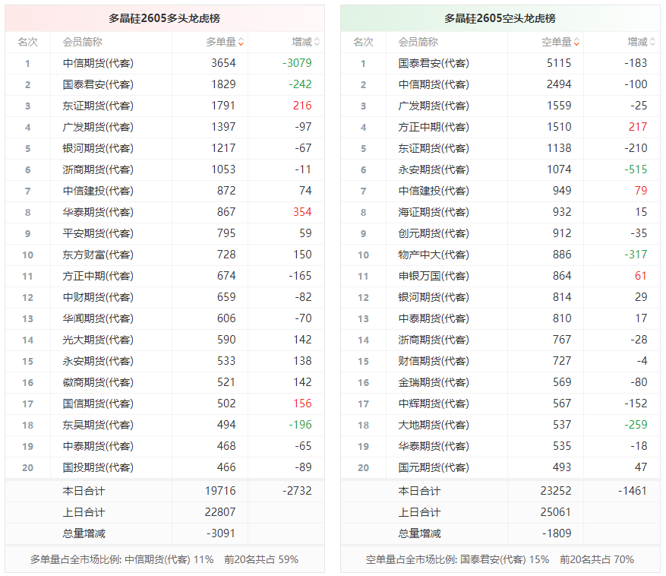This screenshot has height=576, width=666.
Task: Select 中财期货(代客) row
Action: pyautogui.click(x=165, y=297)
